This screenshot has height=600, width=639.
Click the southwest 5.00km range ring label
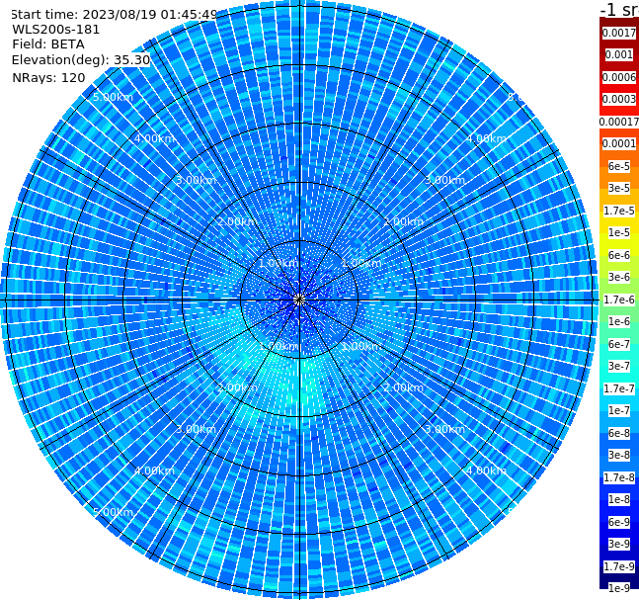click(x=113, y=512)
